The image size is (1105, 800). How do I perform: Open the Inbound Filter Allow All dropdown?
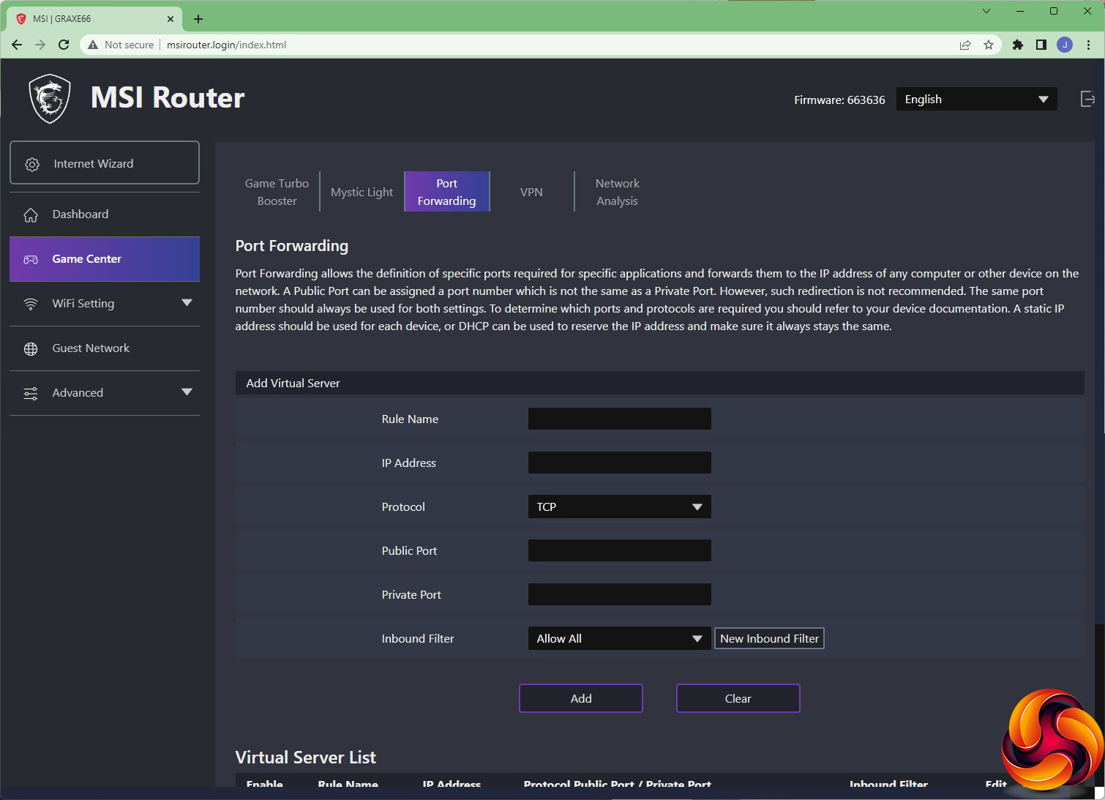(619, 638)
